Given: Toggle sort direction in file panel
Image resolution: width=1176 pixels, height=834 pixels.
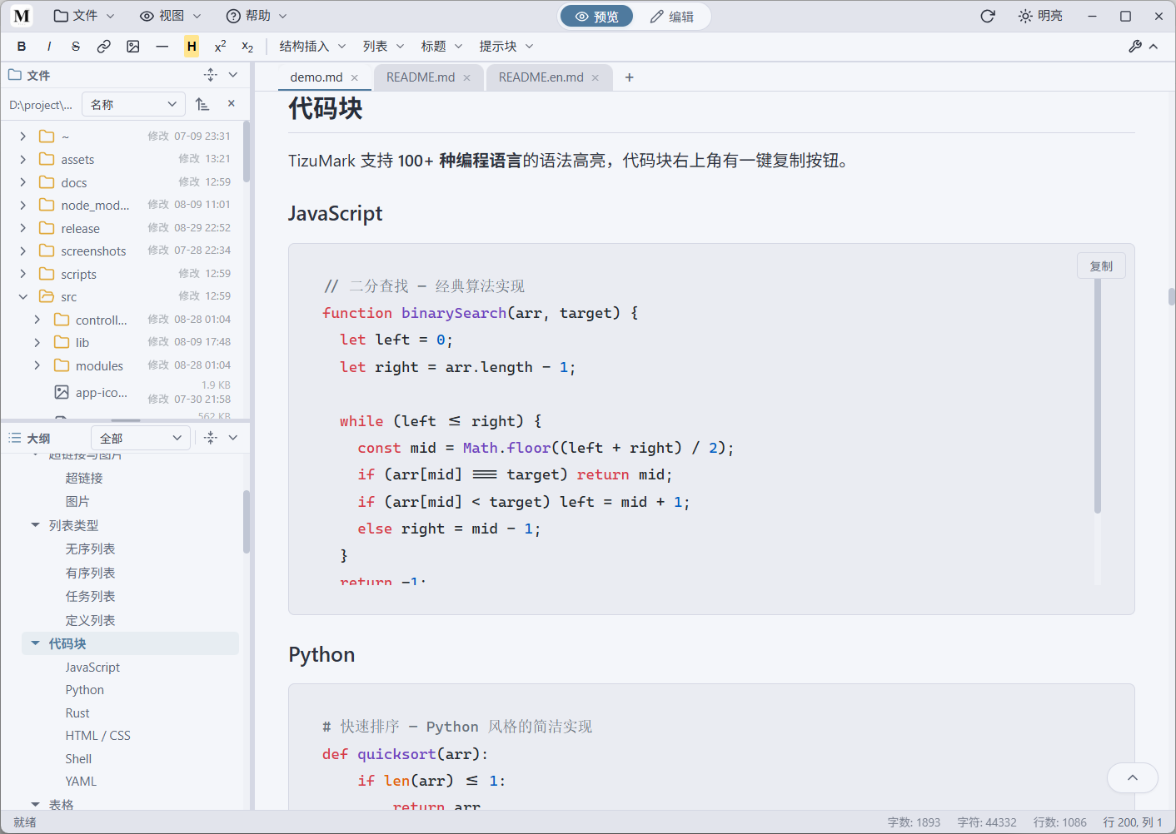Looking at the screenshot, I should (202, 104).
